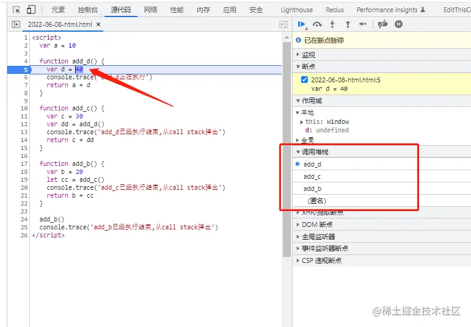
Task: Click the 'd: undefined' scope variable
Action: (327, 130)
